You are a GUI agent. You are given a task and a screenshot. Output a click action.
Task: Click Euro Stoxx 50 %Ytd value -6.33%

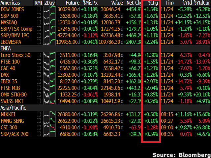[185, 55]
